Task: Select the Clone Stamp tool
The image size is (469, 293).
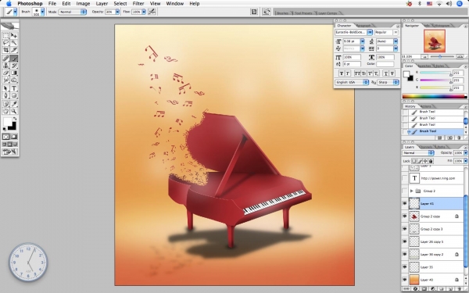Action: [x=5, y=66]
